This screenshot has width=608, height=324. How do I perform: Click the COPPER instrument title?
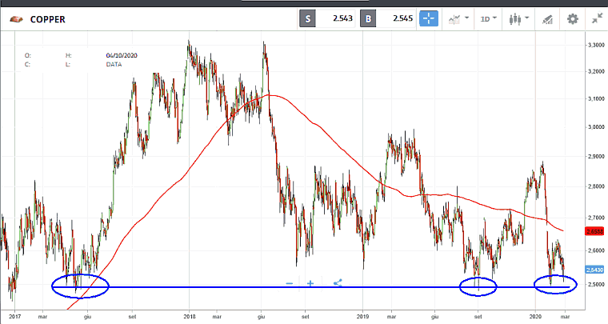click(47, 18)
